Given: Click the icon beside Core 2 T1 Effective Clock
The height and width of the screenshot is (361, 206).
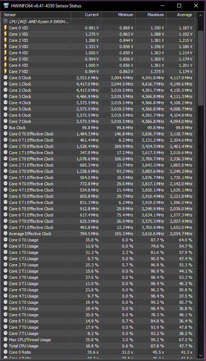Looking at the screenshot, I should click(x=6, y=165).
